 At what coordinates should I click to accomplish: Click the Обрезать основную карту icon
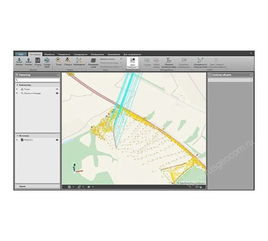[169, 60]
